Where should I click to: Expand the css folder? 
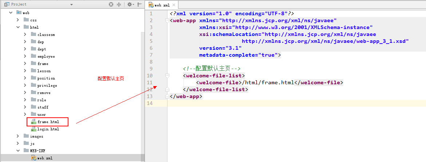(x=17, y=20)
